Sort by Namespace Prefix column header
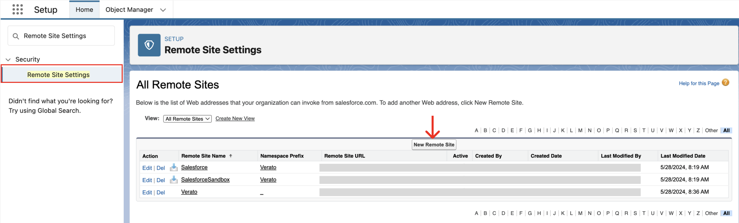The width and height of the screenshot is (739, 223). [282, 156]
